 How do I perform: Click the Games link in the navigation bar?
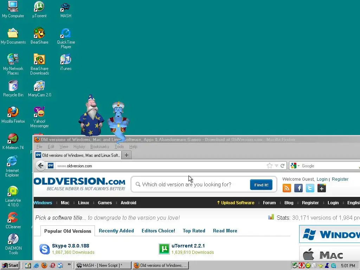point(105,203)
